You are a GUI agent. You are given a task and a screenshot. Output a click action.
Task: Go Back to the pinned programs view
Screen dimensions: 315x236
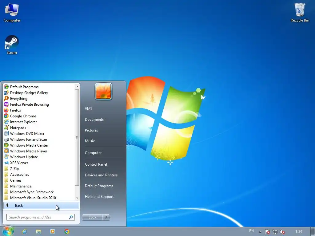point(41,205)
